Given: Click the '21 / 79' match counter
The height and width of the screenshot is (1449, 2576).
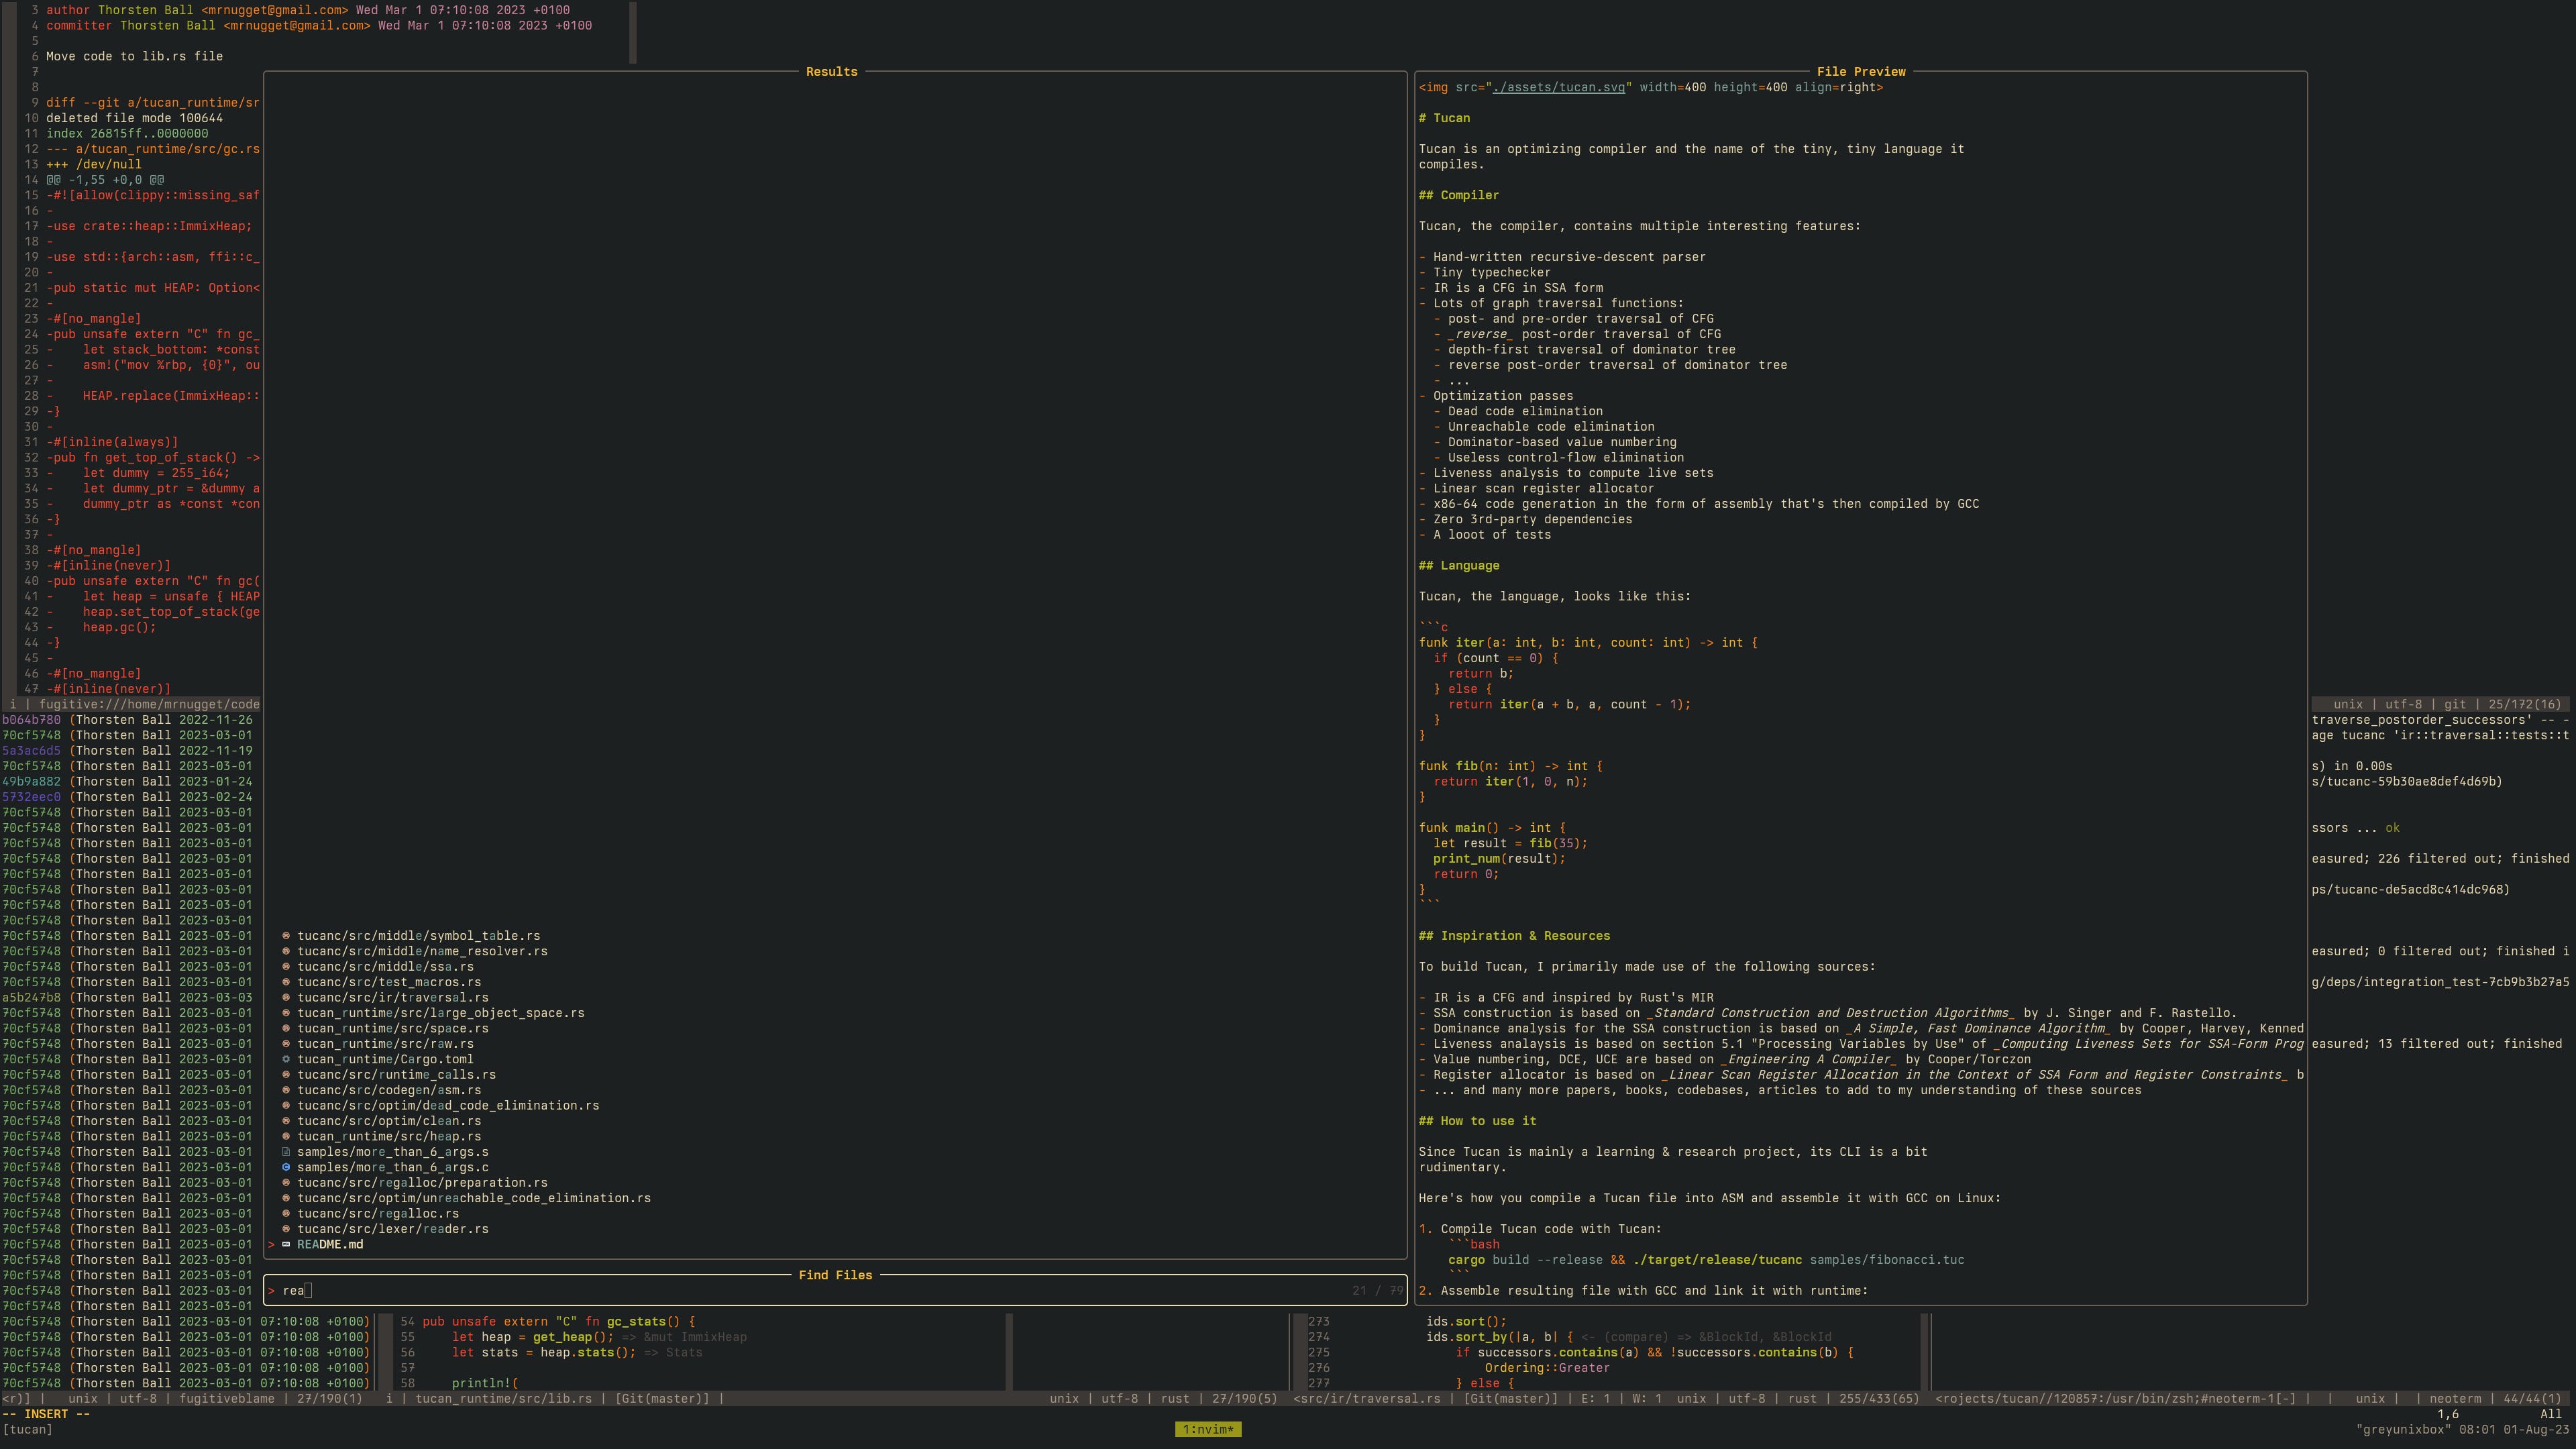Looking at the screenshot, I should pos(1377,1291).
